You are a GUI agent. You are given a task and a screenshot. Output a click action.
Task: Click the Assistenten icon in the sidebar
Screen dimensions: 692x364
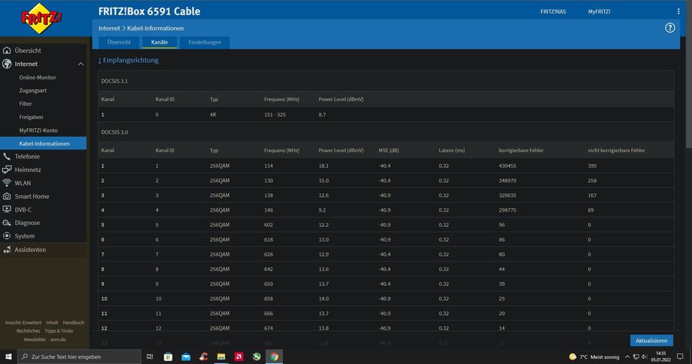(x=7, y=250)
